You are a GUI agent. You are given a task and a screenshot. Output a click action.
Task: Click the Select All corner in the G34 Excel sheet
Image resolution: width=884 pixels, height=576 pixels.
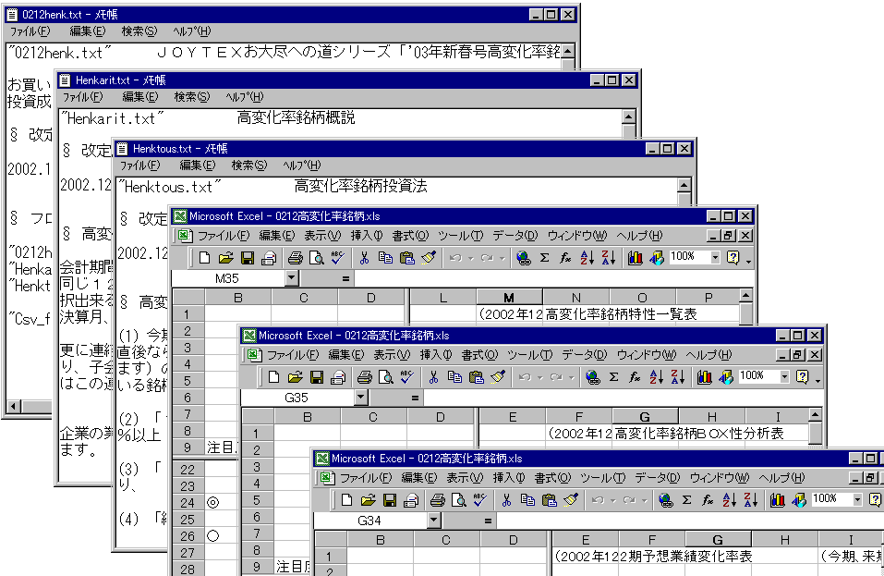(331, 540)
